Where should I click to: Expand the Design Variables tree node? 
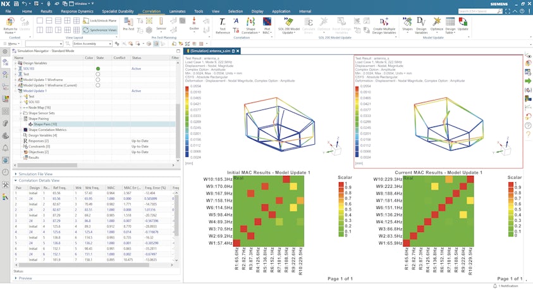(15, 63)
